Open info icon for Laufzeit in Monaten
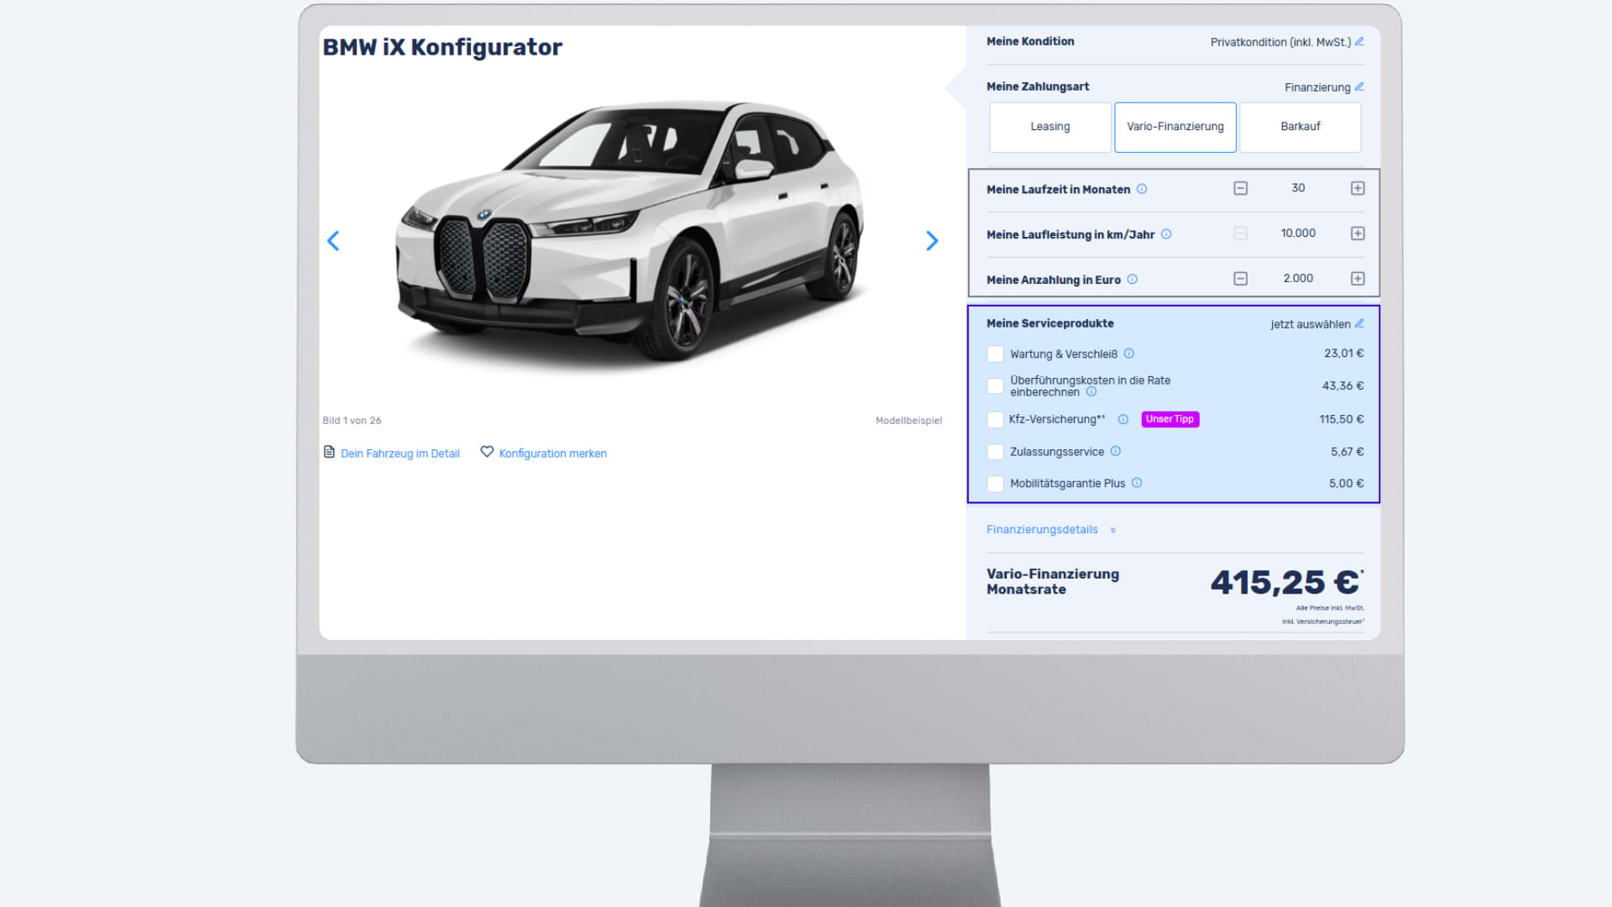The image size is (1612, 907). coord(1142,189)
